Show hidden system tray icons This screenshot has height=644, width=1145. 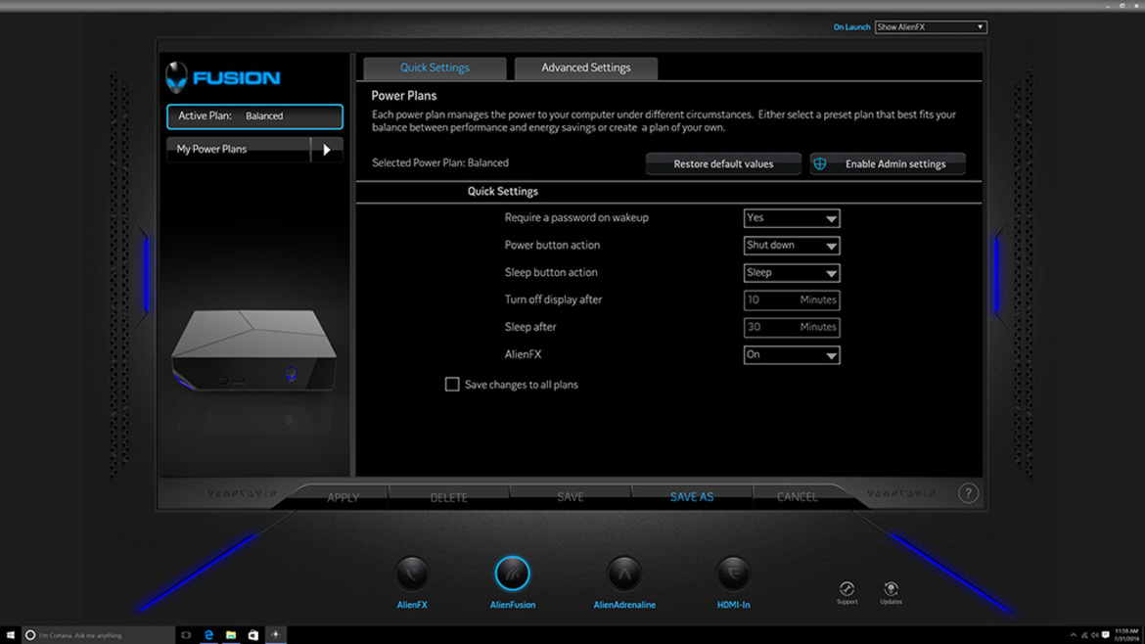point(1074,635)
